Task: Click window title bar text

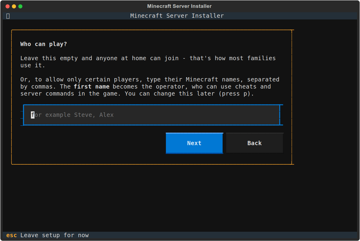Action: click(179, 6)
